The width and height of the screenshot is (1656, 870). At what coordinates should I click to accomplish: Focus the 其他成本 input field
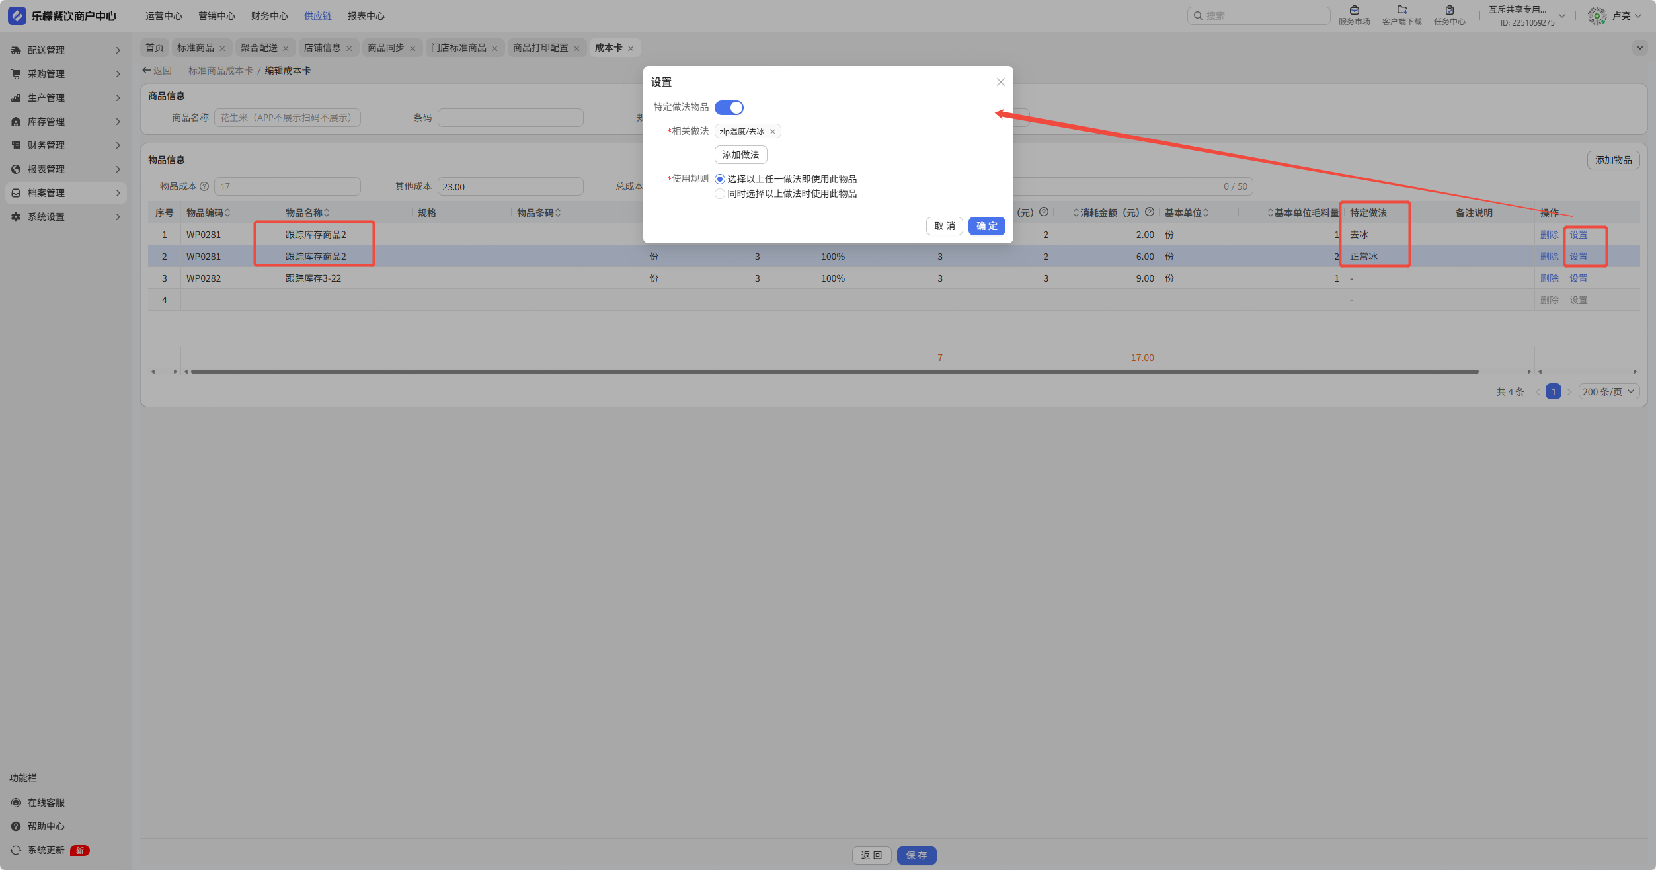(x=510, y=187)
